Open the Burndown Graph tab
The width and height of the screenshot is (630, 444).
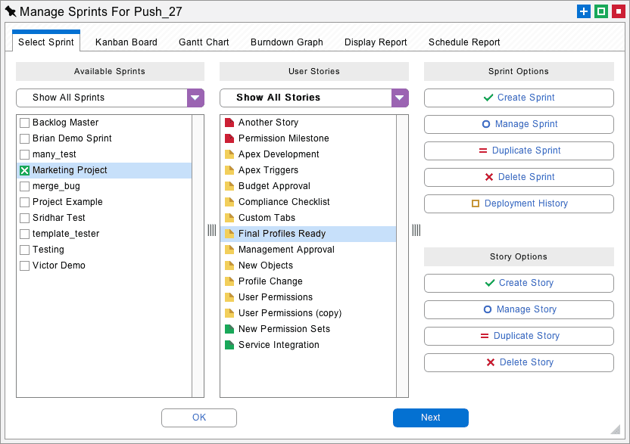pyautogui.click(x=287, y=42)
